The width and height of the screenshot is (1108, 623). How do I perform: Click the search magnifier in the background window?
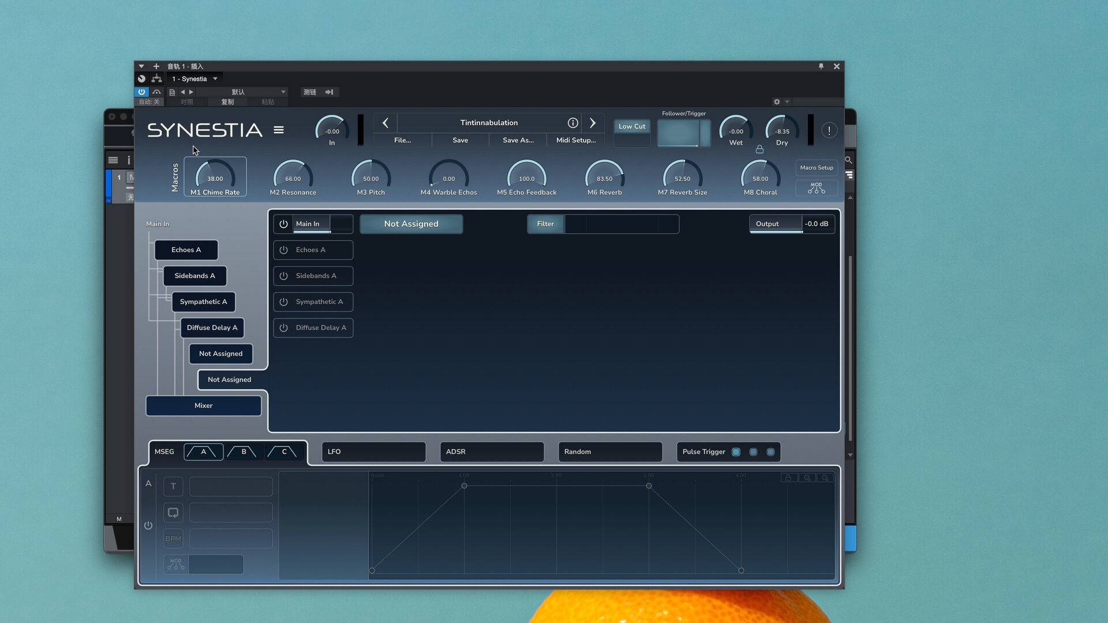click(848, 160)
